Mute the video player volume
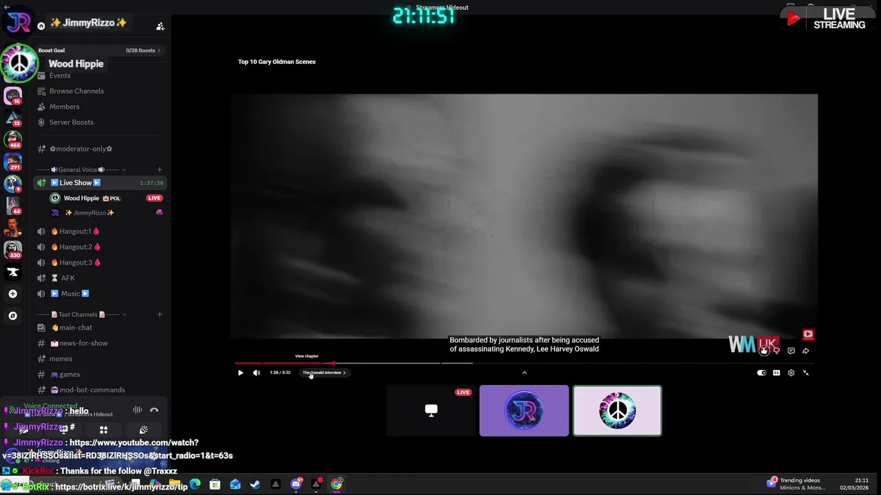This screenshot has height=495, width=881. [x=256, y=373]
